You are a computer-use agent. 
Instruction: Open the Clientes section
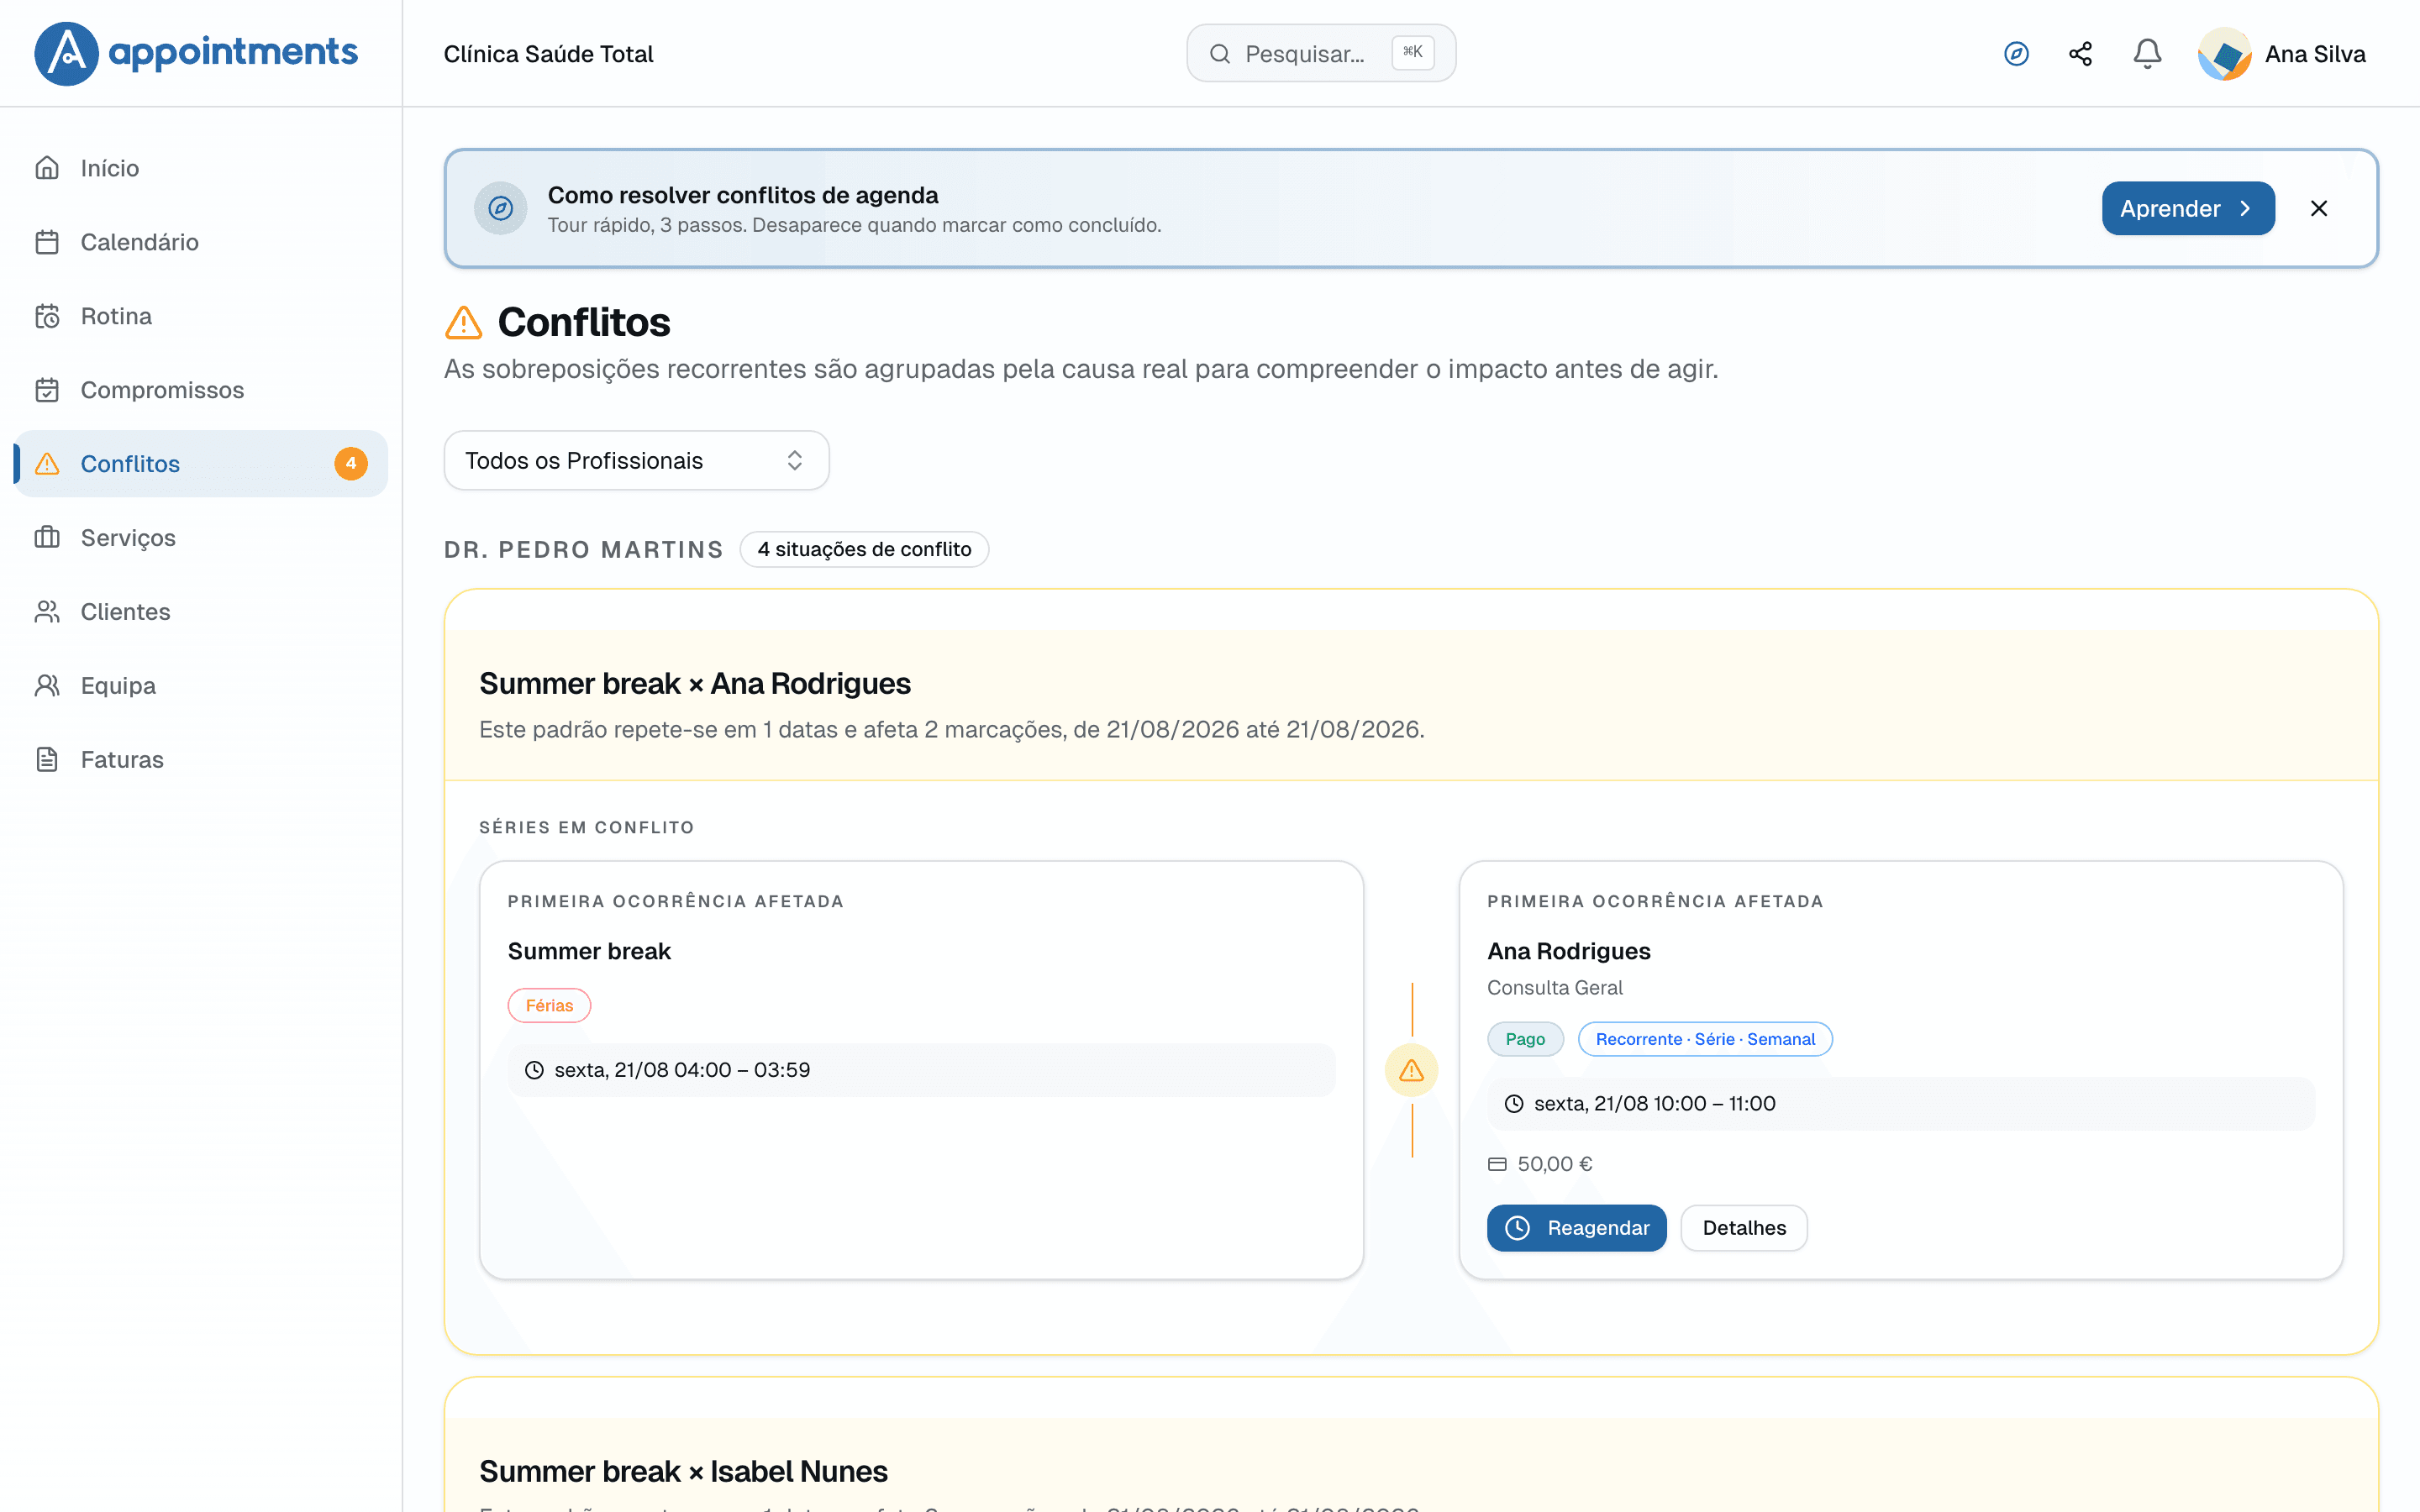pos(200,612)
